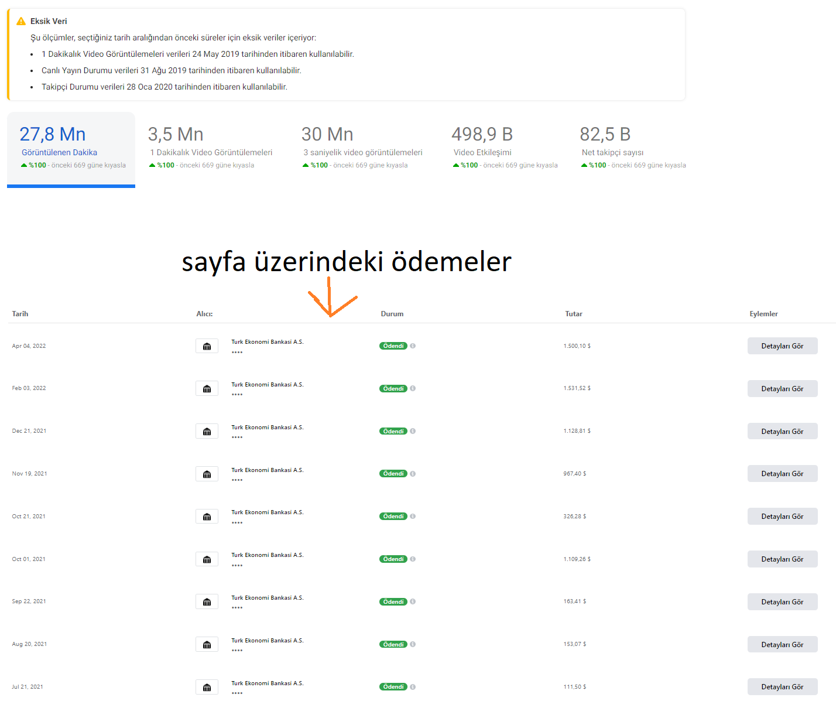Click the Apr 04, 2022 date cell
The height and width of the screenshot is (718, 836).
[29, 346]
